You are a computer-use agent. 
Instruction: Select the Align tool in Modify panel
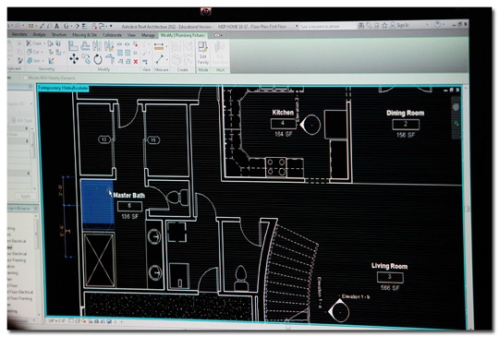tap(73, 46)
